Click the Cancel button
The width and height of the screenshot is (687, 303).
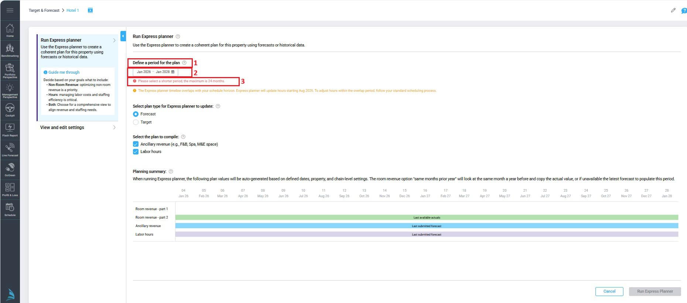(609, 291)
